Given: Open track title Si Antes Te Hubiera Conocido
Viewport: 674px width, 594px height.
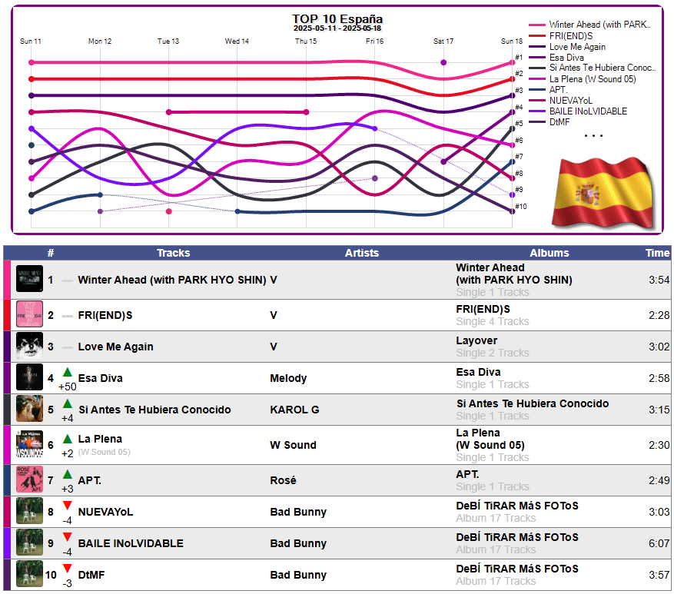Looking at the screenshot, I should [154, 410].
